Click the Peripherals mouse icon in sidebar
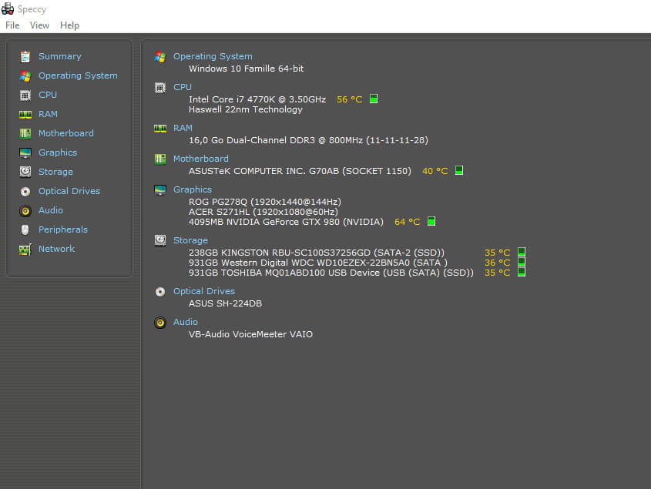Viewport: 651px width, 489px height. [25, 229]
